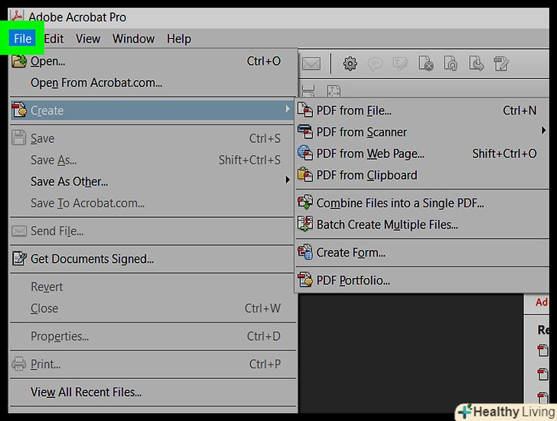Viewport: 557px width, 421px height.
Task: Choose PDF from Web Page label
Action: pyautogui.click(x=370, y=154)
